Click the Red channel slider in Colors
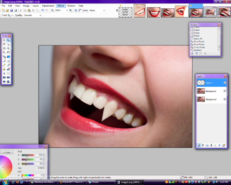 point(28,155)
